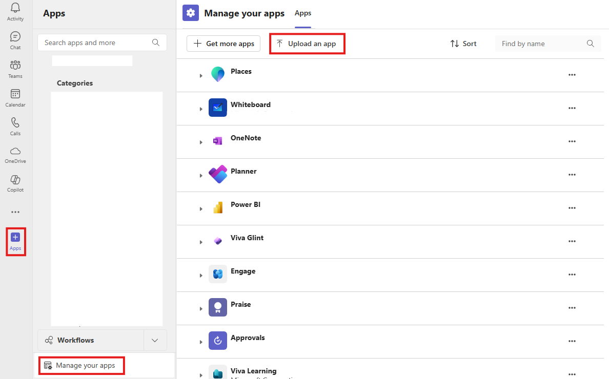Screen dimensions: 609x379
Task: Click the Planner app icon
Action: (x=218, y=174)
